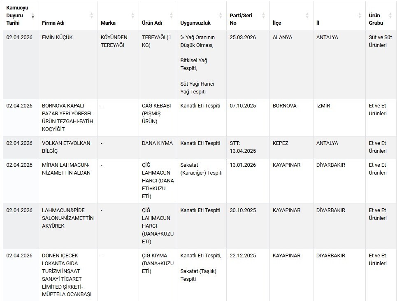Click the sort arrows in Firma Adı column
The width and height of the screenshot is (397, 301).
click(x=92, y=16)
